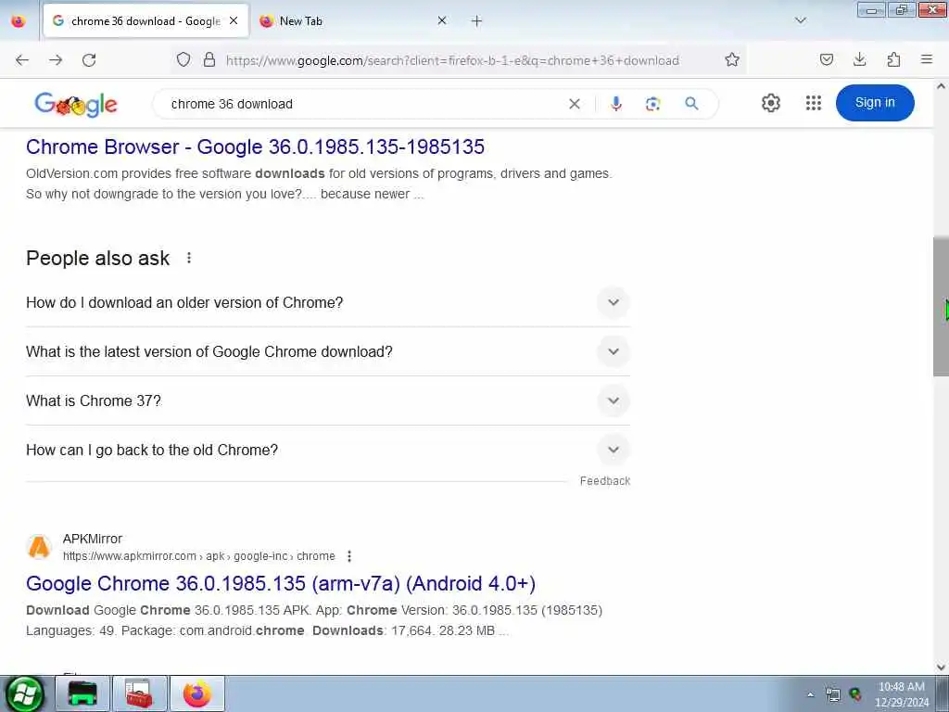Image resolution: width=949 pixels, height=712 pixels.
Task: Click the APKMirror favicon
Action: tap(39, 547)
